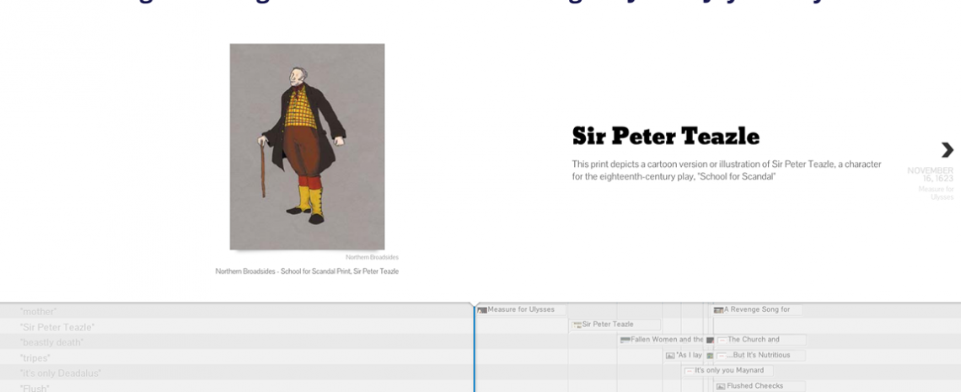Select the ...But It's Nutritious marker
The height and width of the screenshot is (392, 961).
click(760, 356)
